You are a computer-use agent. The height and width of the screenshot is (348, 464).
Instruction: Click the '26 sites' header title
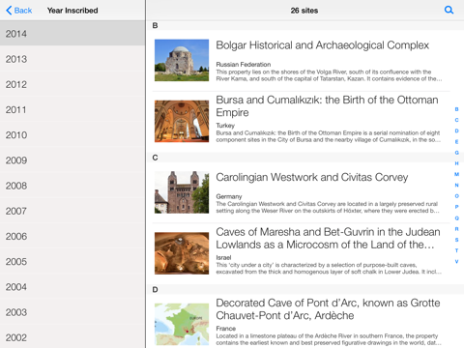pyautogui.click(x=304, y=11)
